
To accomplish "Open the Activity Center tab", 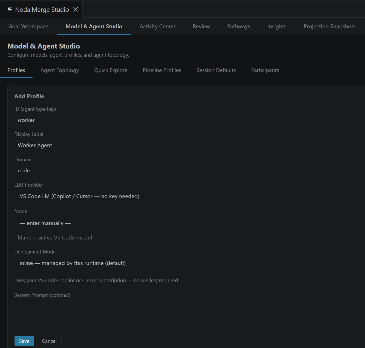I will tap(157, 26).
